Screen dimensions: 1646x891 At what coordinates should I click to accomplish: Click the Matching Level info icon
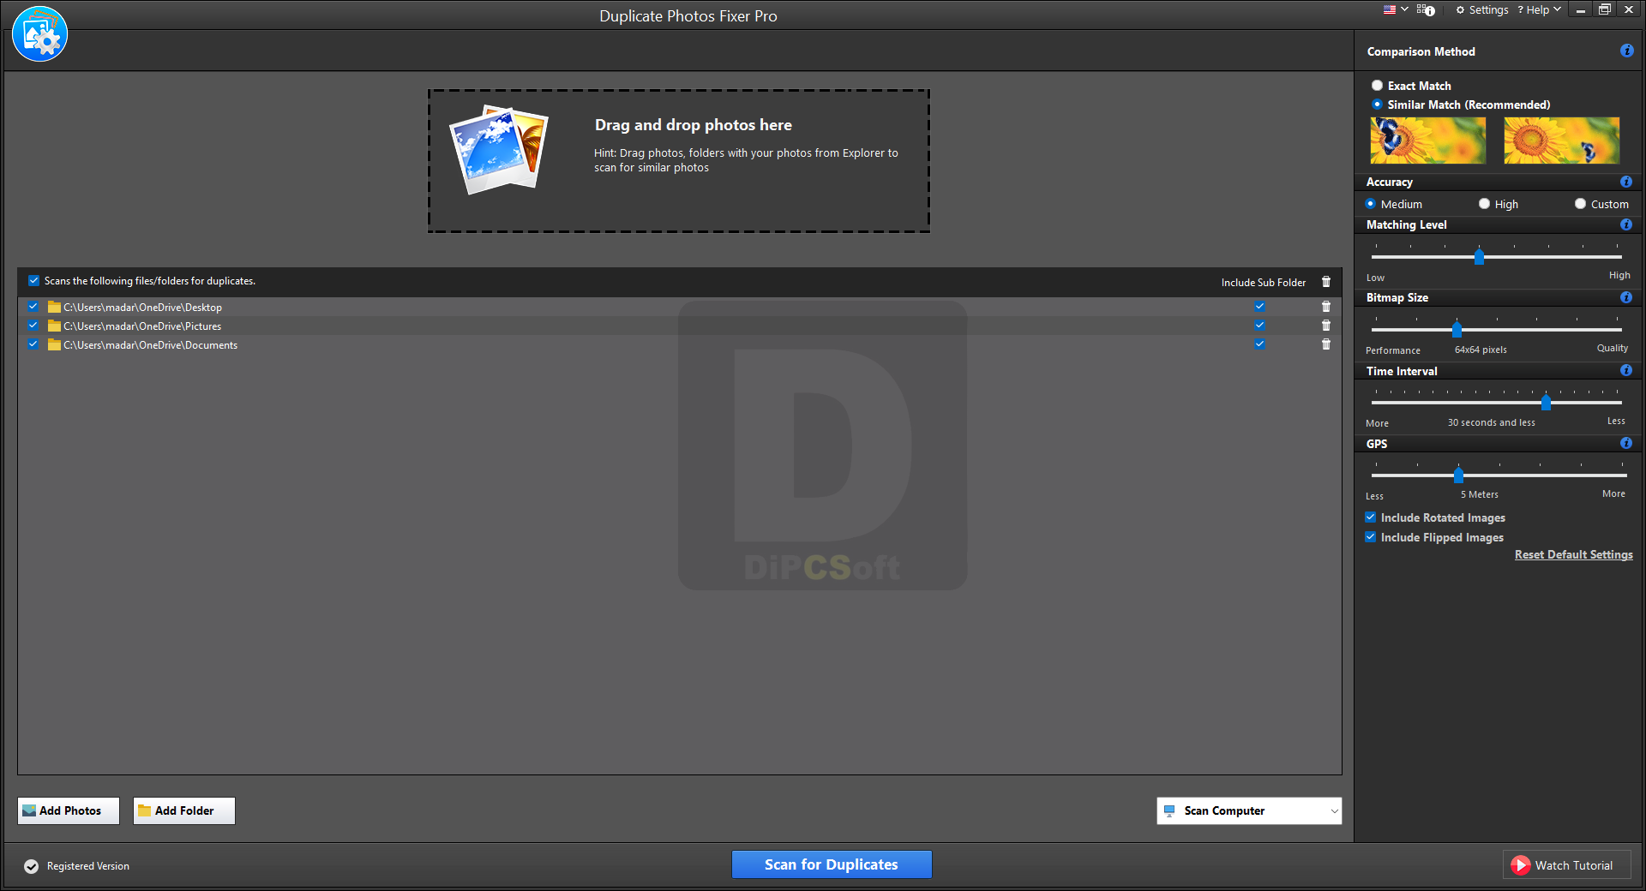[1626, 224]
